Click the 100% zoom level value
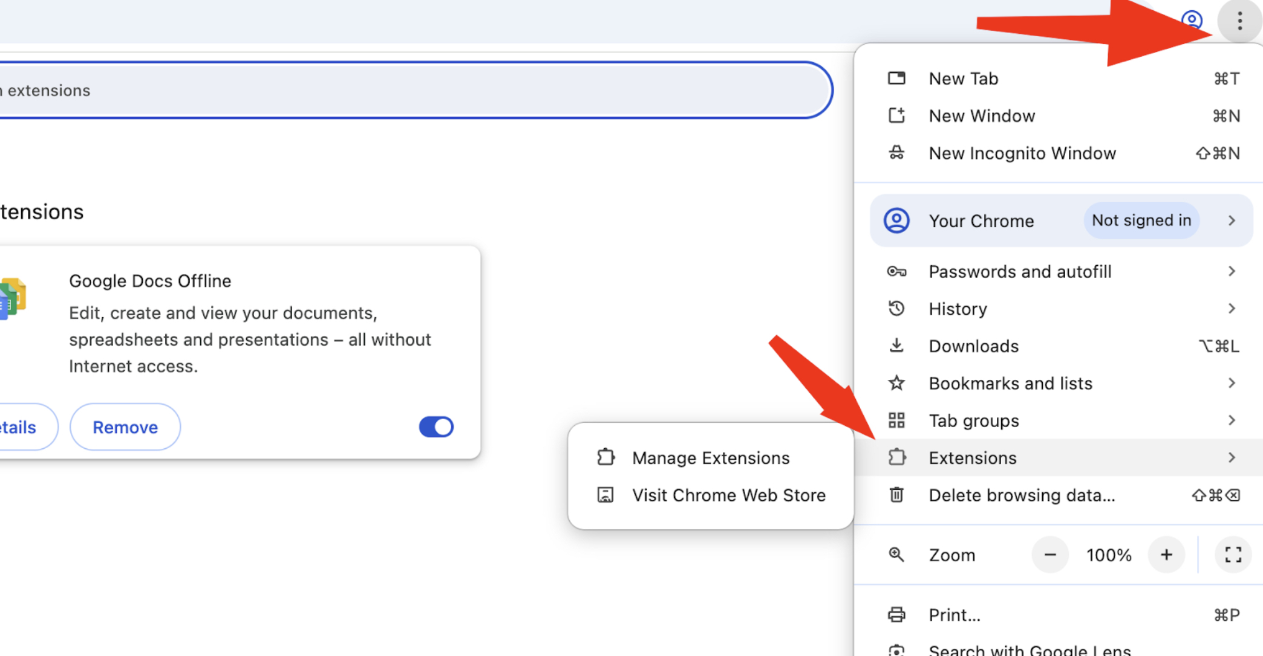This screenshot has height=656, width=1263. click(x=1108, y=555)
